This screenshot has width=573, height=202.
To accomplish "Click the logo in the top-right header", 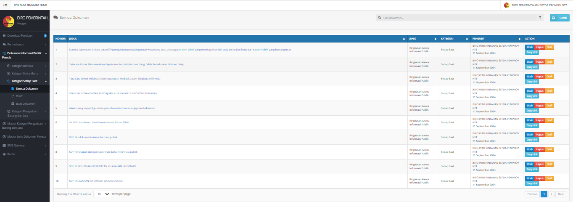I will (507, 5).
